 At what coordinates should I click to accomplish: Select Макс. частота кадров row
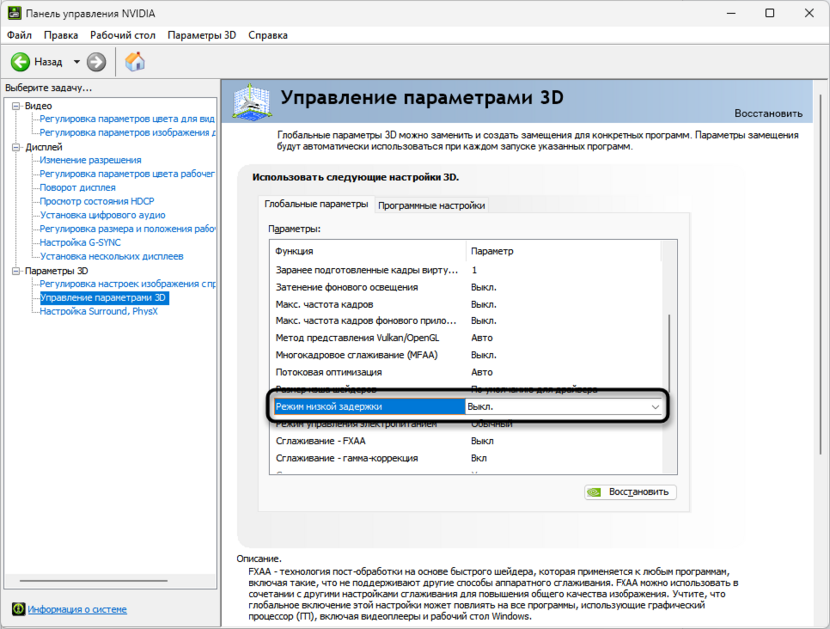click(466, 305)
